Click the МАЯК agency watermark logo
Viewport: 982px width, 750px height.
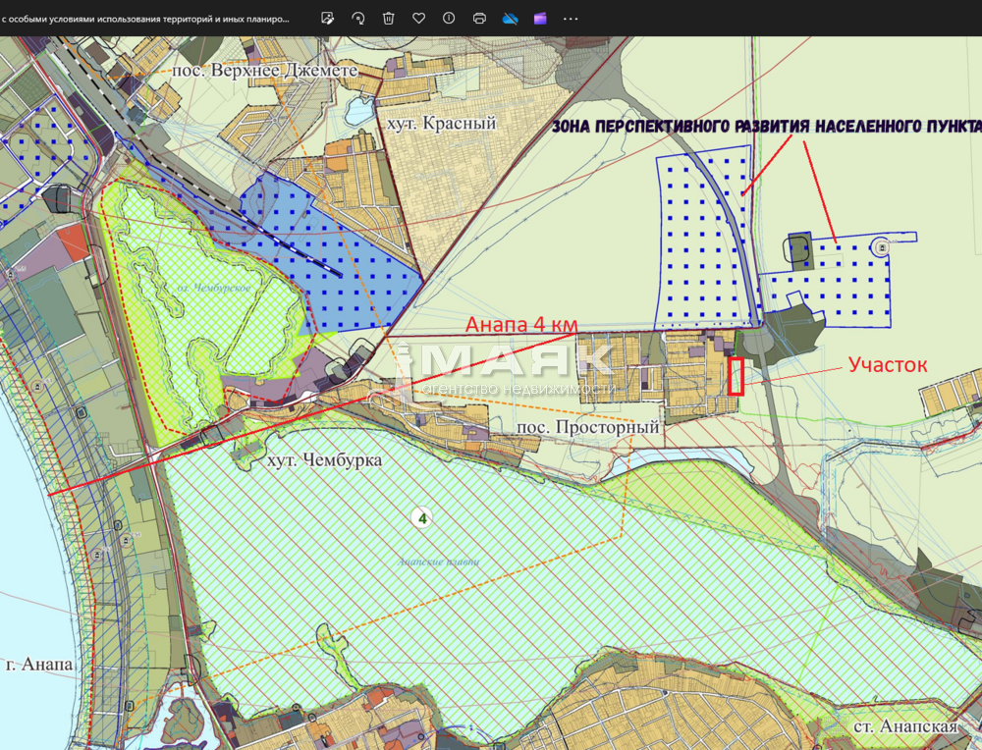pos(511,365)
